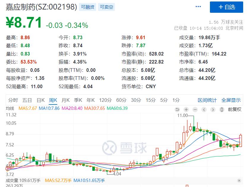Screen dimensions: 250x187
Task: Click the 全屏显示 link
Action: 231,100
